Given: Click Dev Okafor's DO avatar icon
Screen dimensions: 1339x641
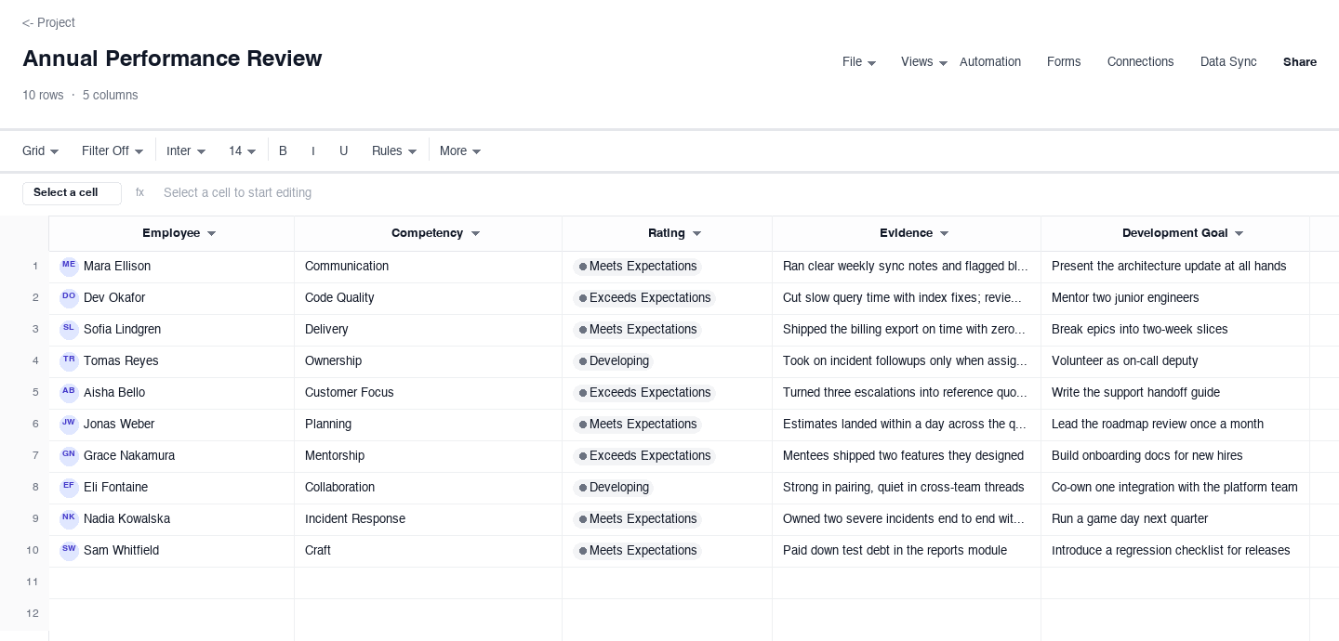Looking at the screenshot, I should 69,298.
